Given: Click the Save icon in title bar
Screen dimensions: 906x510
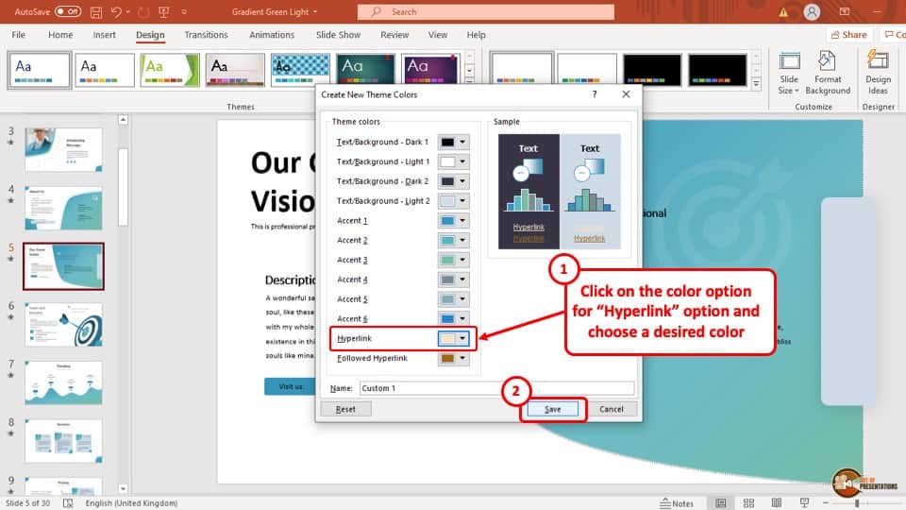Looking at the screenshot, I should pos(96,11).
